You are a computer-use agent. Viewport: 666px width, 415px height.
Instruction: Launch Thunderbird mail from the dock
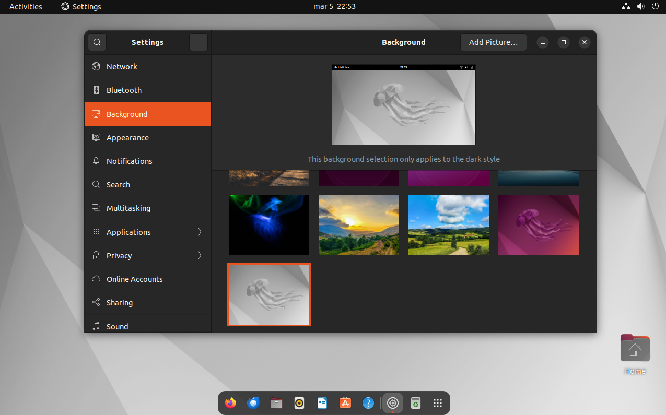pyautogui.click(x=253, y=403)
